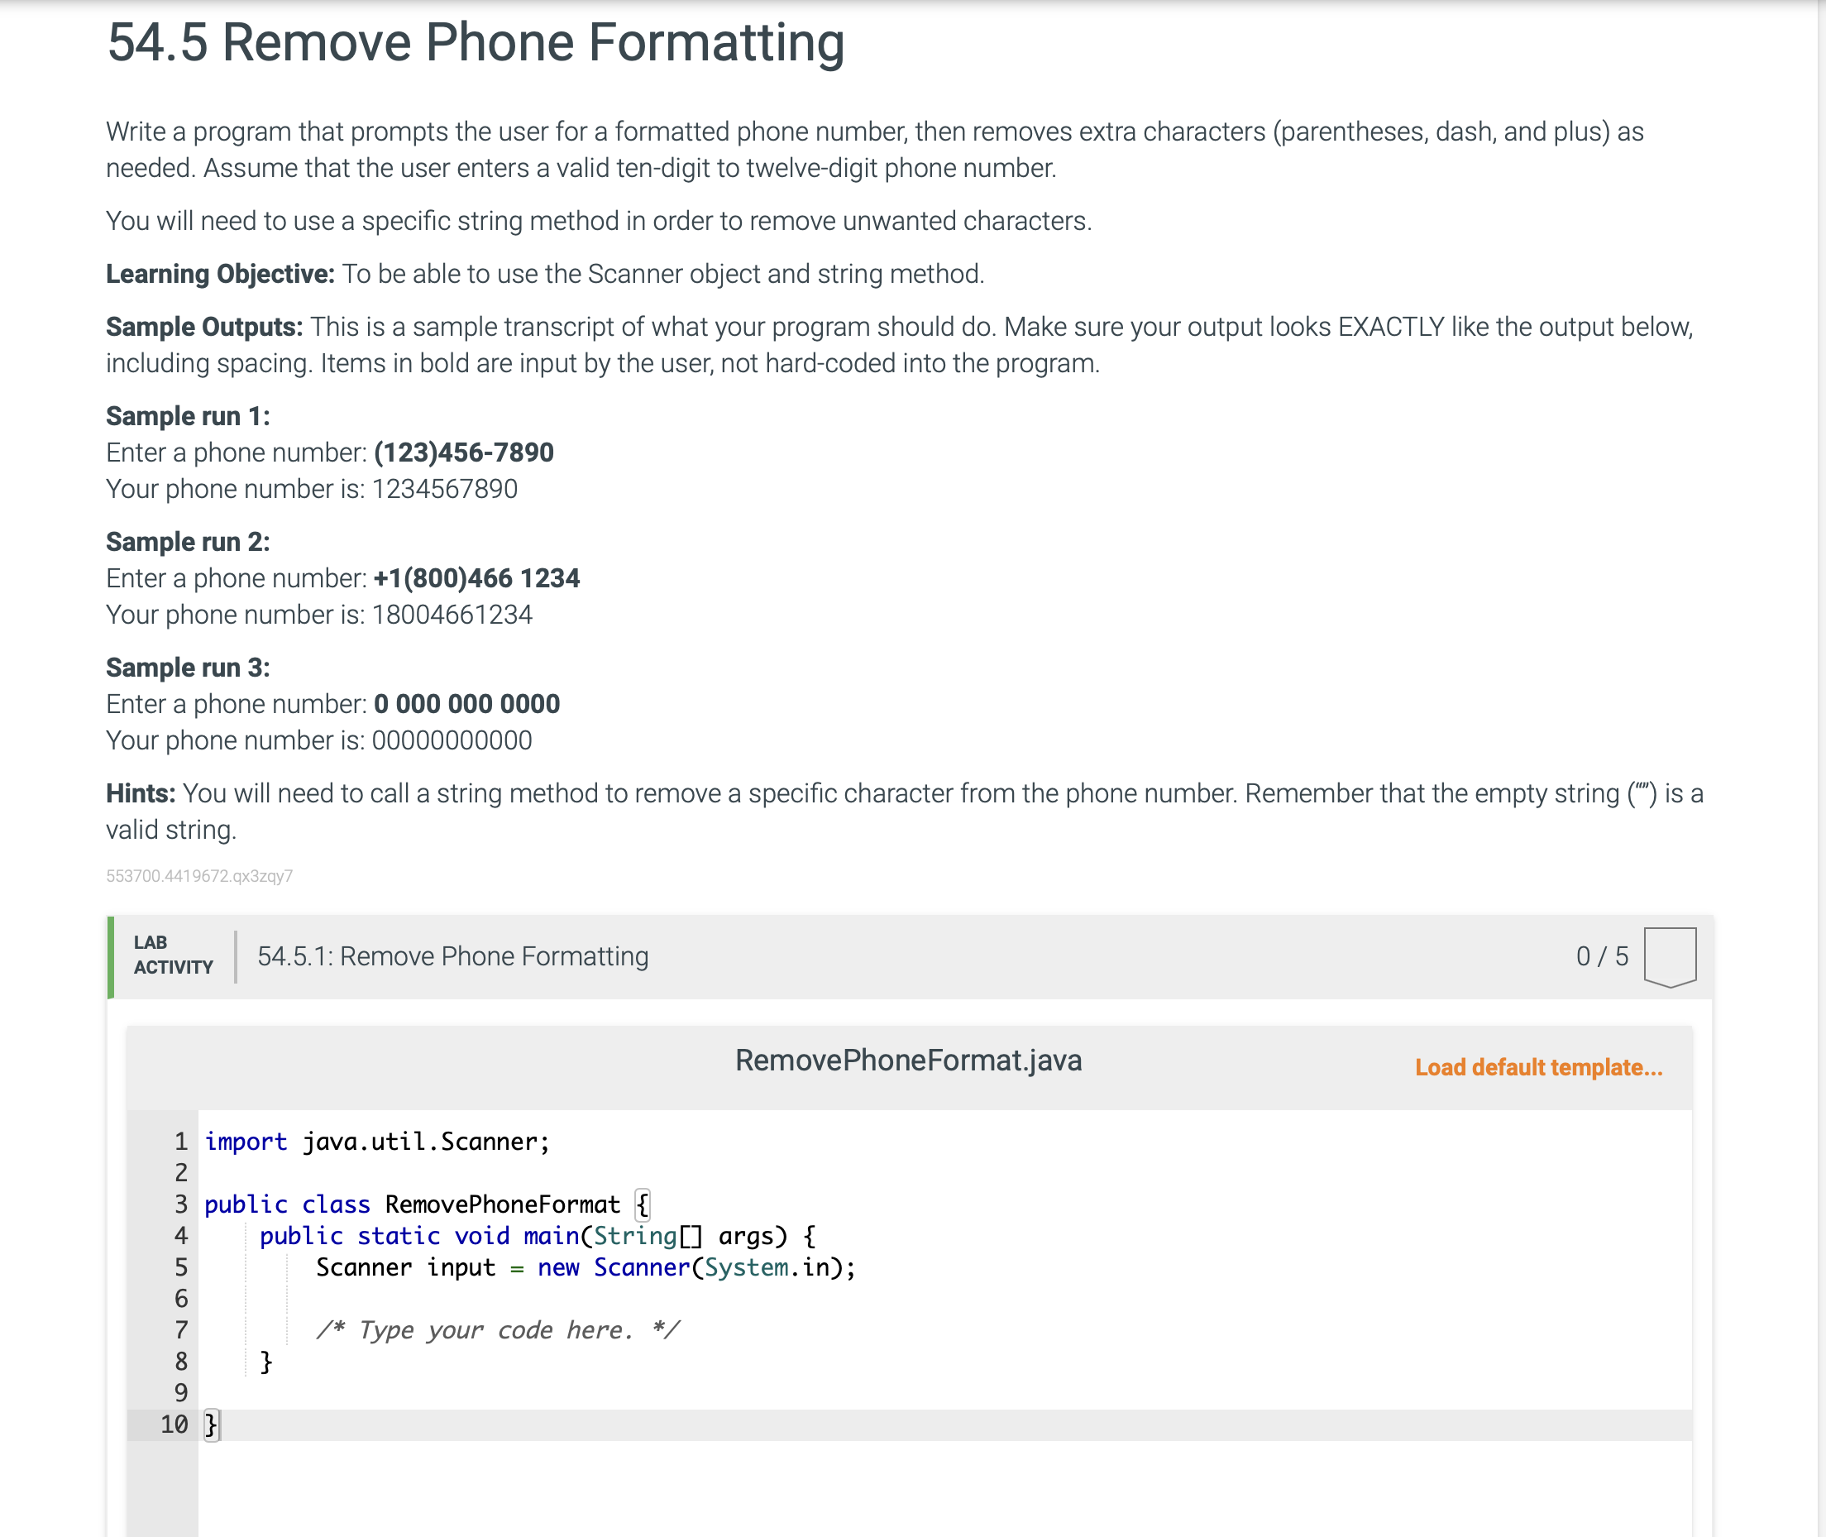Click the 553700.4419672.qx3zqy7 identifier text

(x=199, y=876)
